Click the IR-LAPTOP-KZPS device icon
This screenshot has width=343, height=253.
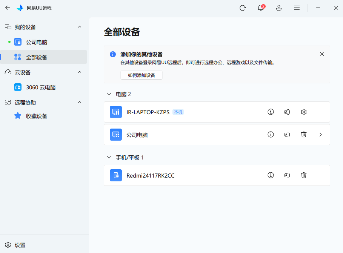[x=116, y=112]
